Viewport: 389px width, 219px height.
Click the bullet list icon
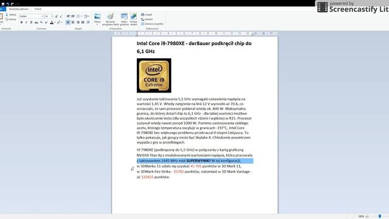(x=78, y=16)
